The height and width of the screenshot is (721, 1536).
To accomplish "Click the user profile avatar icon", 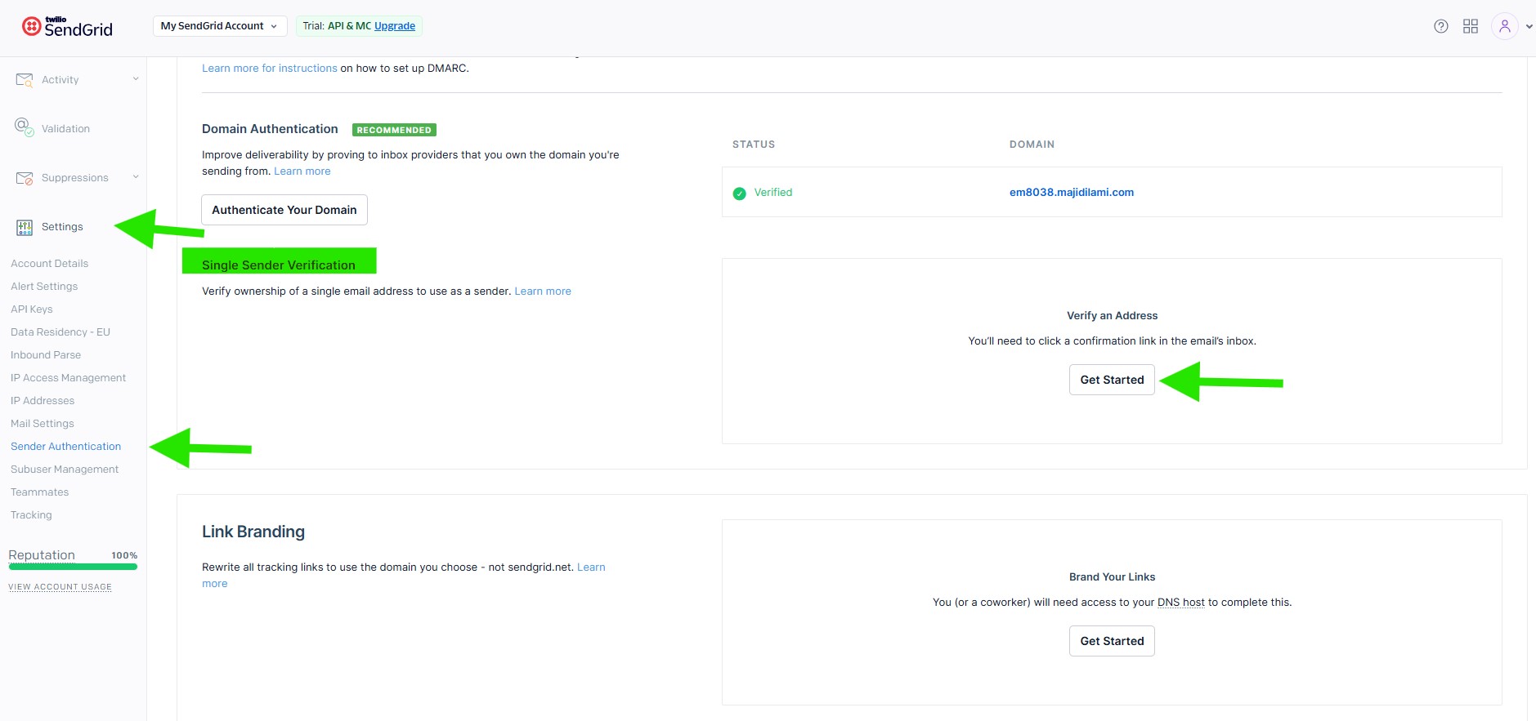I will coord(1504,26).
